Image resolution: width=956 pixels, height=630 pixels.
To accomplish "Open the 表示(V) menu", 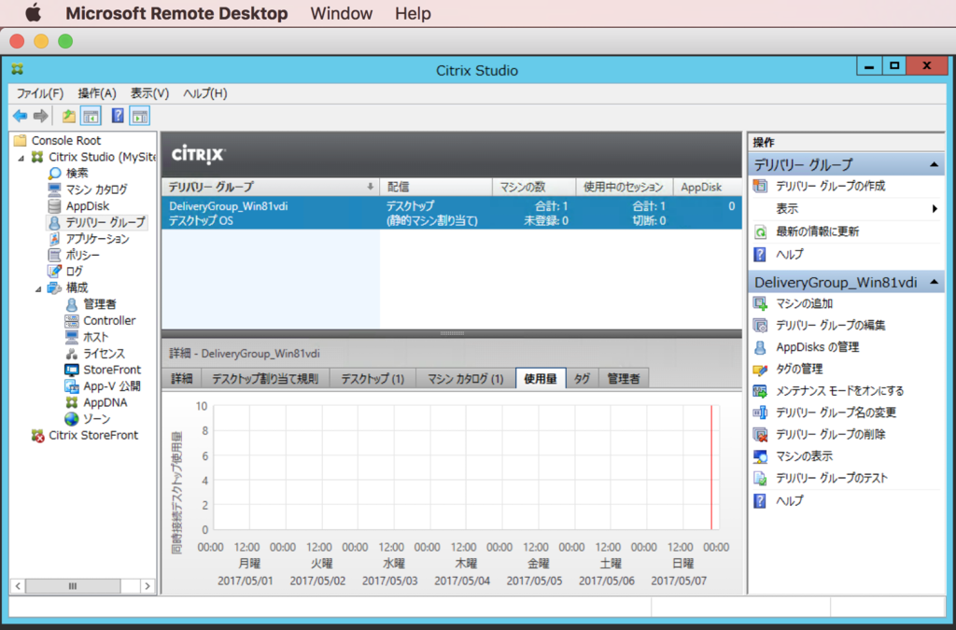I will coord(149,93).
